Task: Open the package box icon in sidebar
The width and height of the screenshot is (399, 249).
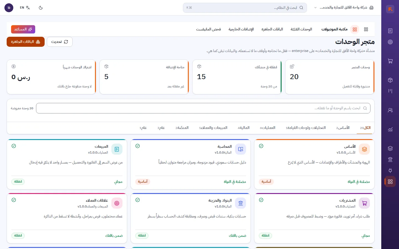Action: 390,80
